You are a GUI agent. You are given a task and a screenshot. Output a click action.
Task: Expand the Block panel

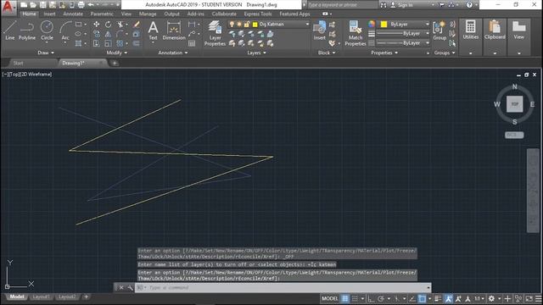[327, 53]
